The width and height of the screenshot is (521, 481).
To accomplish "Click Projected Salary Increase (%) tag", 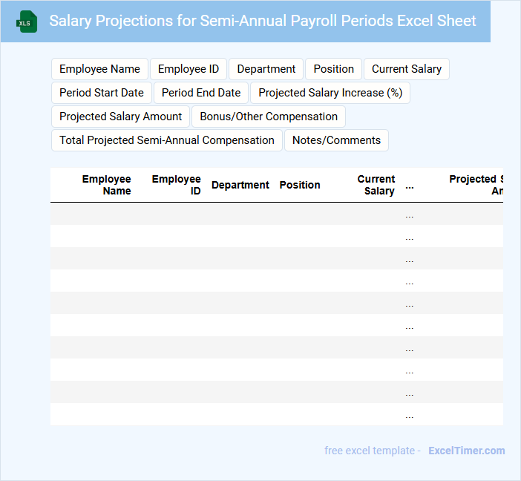I will click(330, 93).
